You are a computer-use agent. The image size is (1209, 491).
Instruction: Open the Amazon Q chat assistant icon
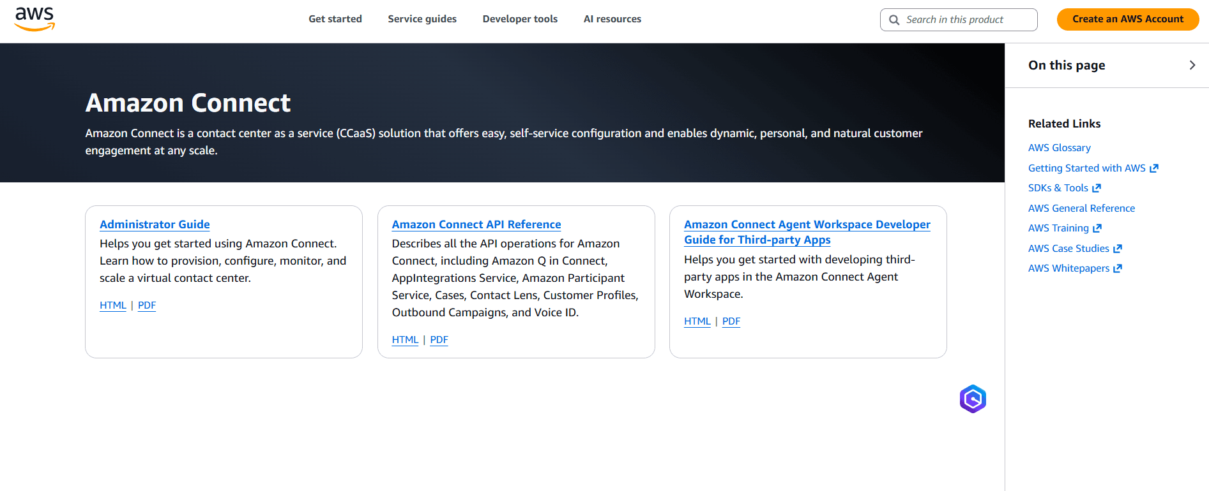[973, 399]
